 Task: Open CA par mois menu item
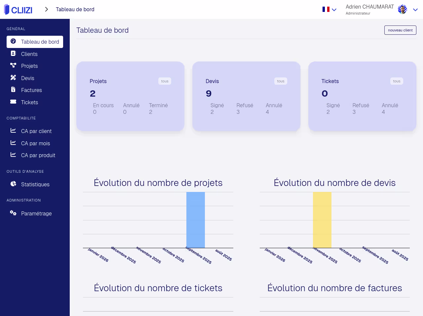click(35, 143)
